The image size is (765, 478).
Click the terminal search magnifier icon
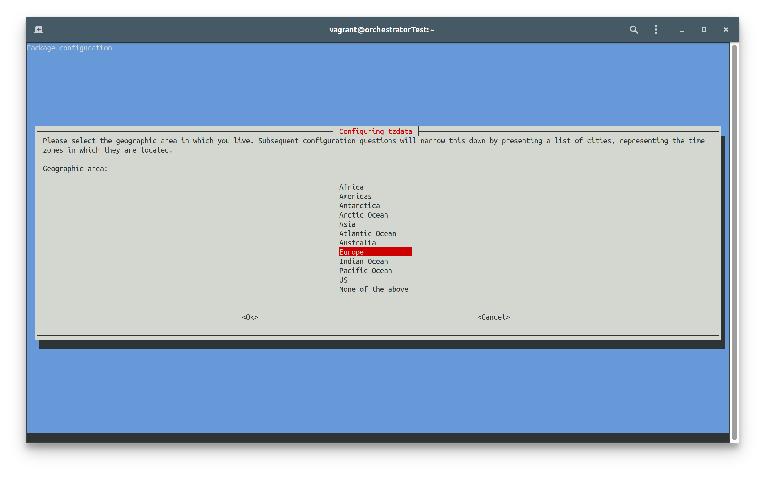point(634,30)
